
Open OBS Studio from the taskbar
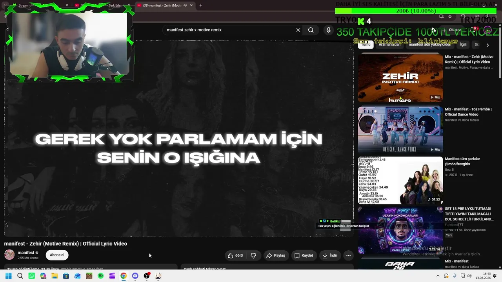coord(147,276)
